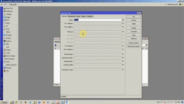Open Radius menu item
The image size is (184, 104).
[x=8, y=50]
